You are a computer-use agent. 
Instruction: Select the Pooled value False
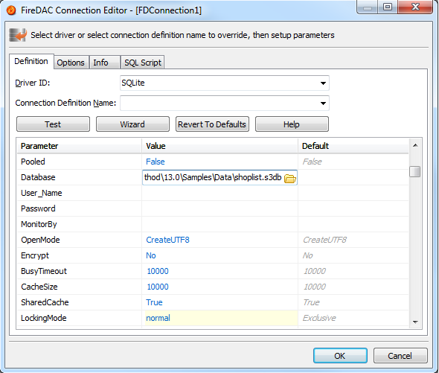point(156,162)
